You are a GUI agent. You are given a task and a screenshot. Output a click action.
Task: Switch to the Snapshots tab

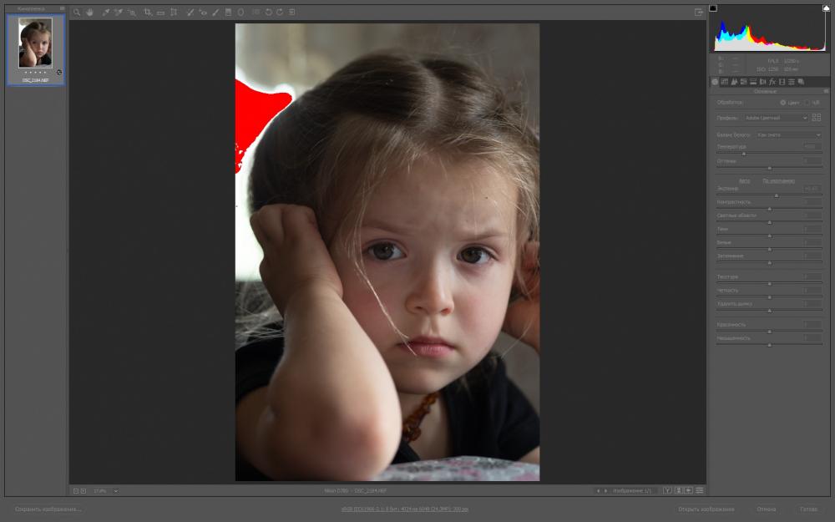(802, 82)
